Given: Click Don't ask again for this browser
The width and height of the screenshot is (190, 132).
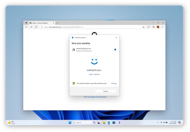Looking at the screenshot, I should click(95, 97).
